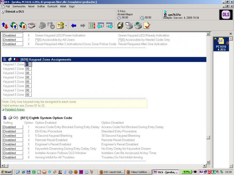Click the Keypad 8 Zone field
234x175 pixels.
28,94
